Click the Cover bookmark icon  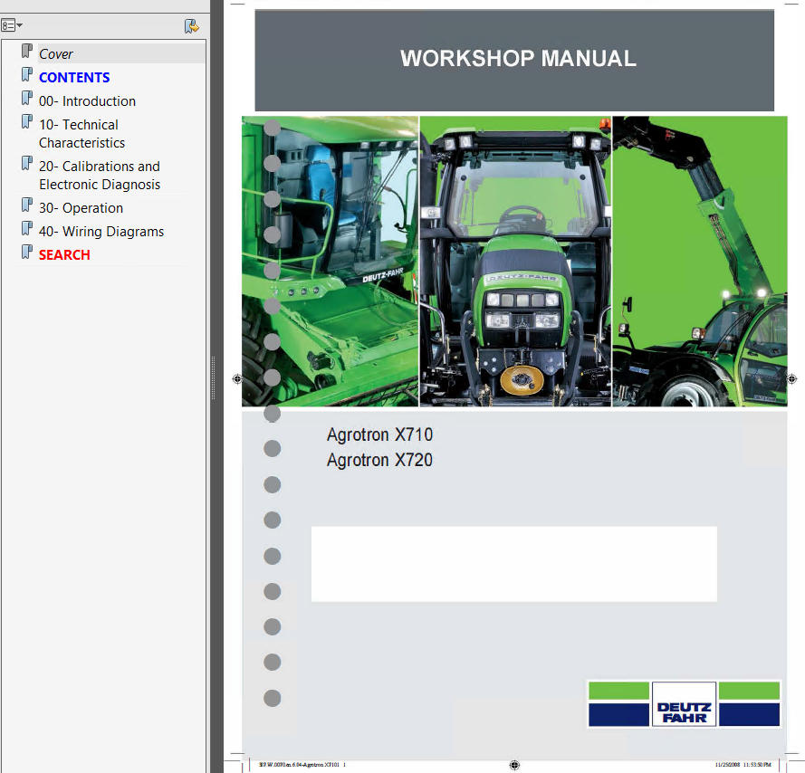coord(26,51)
